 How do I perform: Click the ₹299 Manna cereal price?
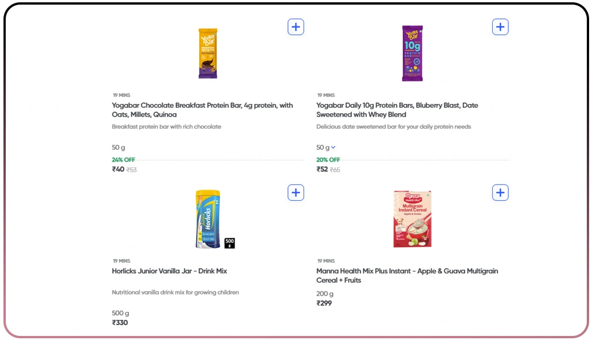[x=324, y=303]
